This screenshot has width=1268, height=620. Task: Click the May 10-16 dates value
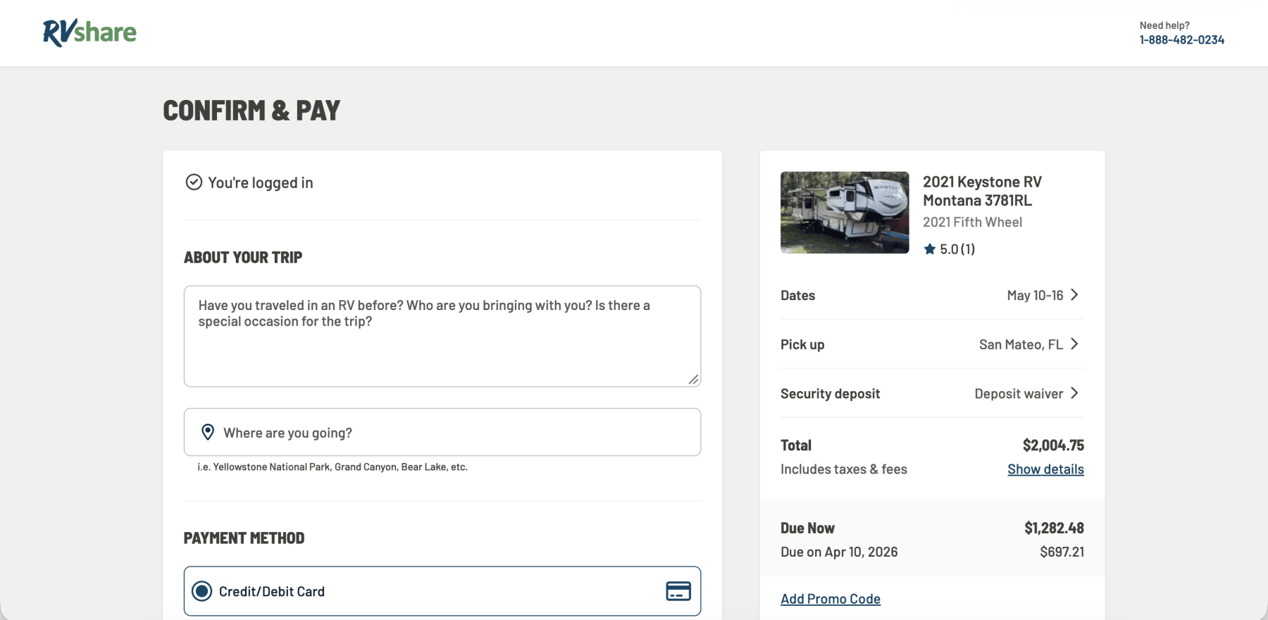[1035, 295]
